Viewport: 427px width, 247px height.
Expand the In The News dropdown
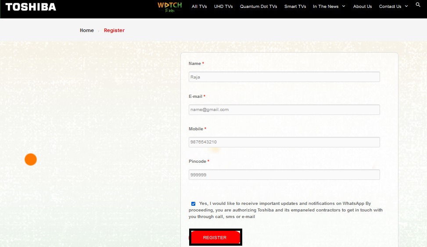click(329, 7)
